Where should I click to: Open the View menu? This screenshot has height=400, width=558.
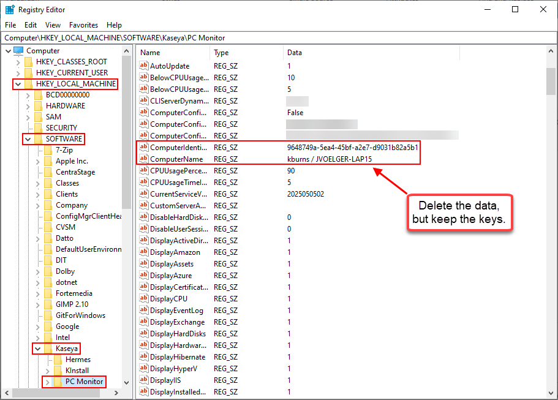(53, 25)
